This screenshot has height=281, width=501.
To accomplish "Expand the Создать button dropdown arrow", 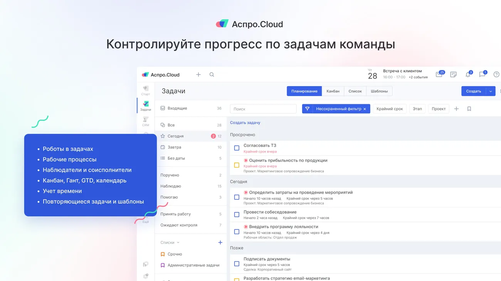I will coord(491,91).
